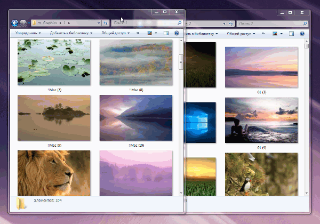Open address history dropdown in back window

point(224,23)
